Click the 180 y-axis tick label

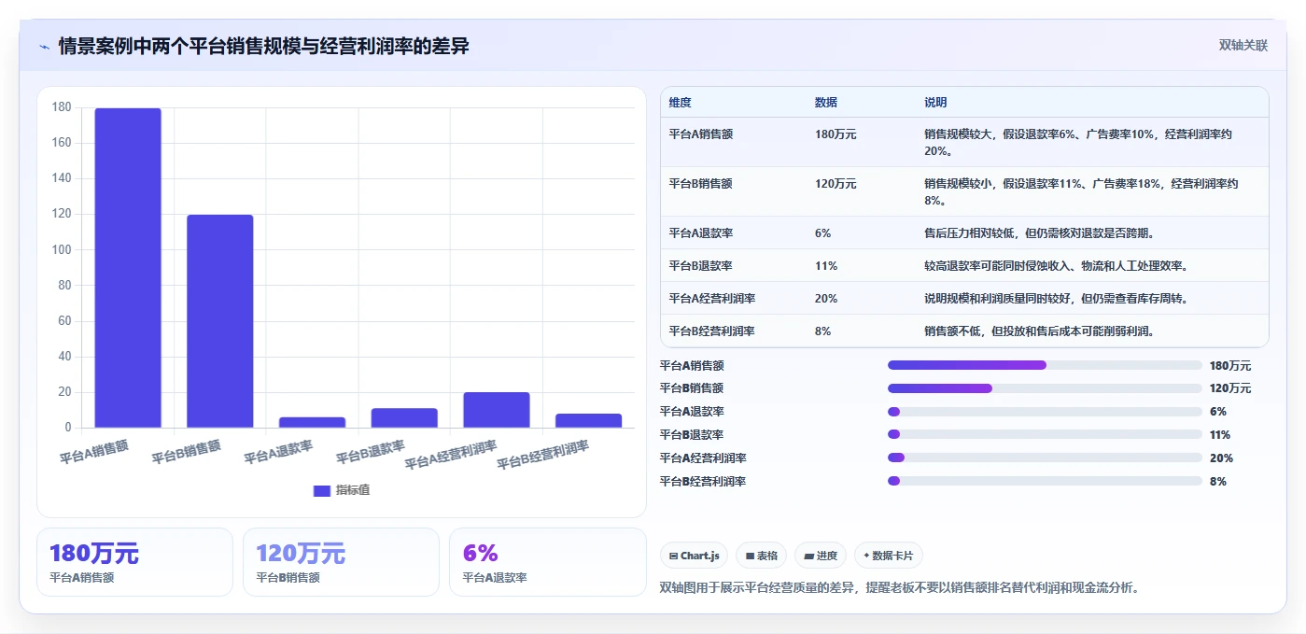pos(62,107)
